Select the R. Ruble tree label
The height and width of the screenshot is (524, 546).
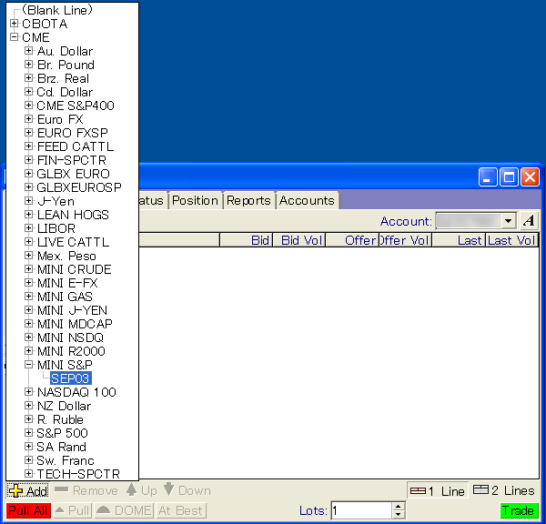pyautogui.click(x=61, y=419)
